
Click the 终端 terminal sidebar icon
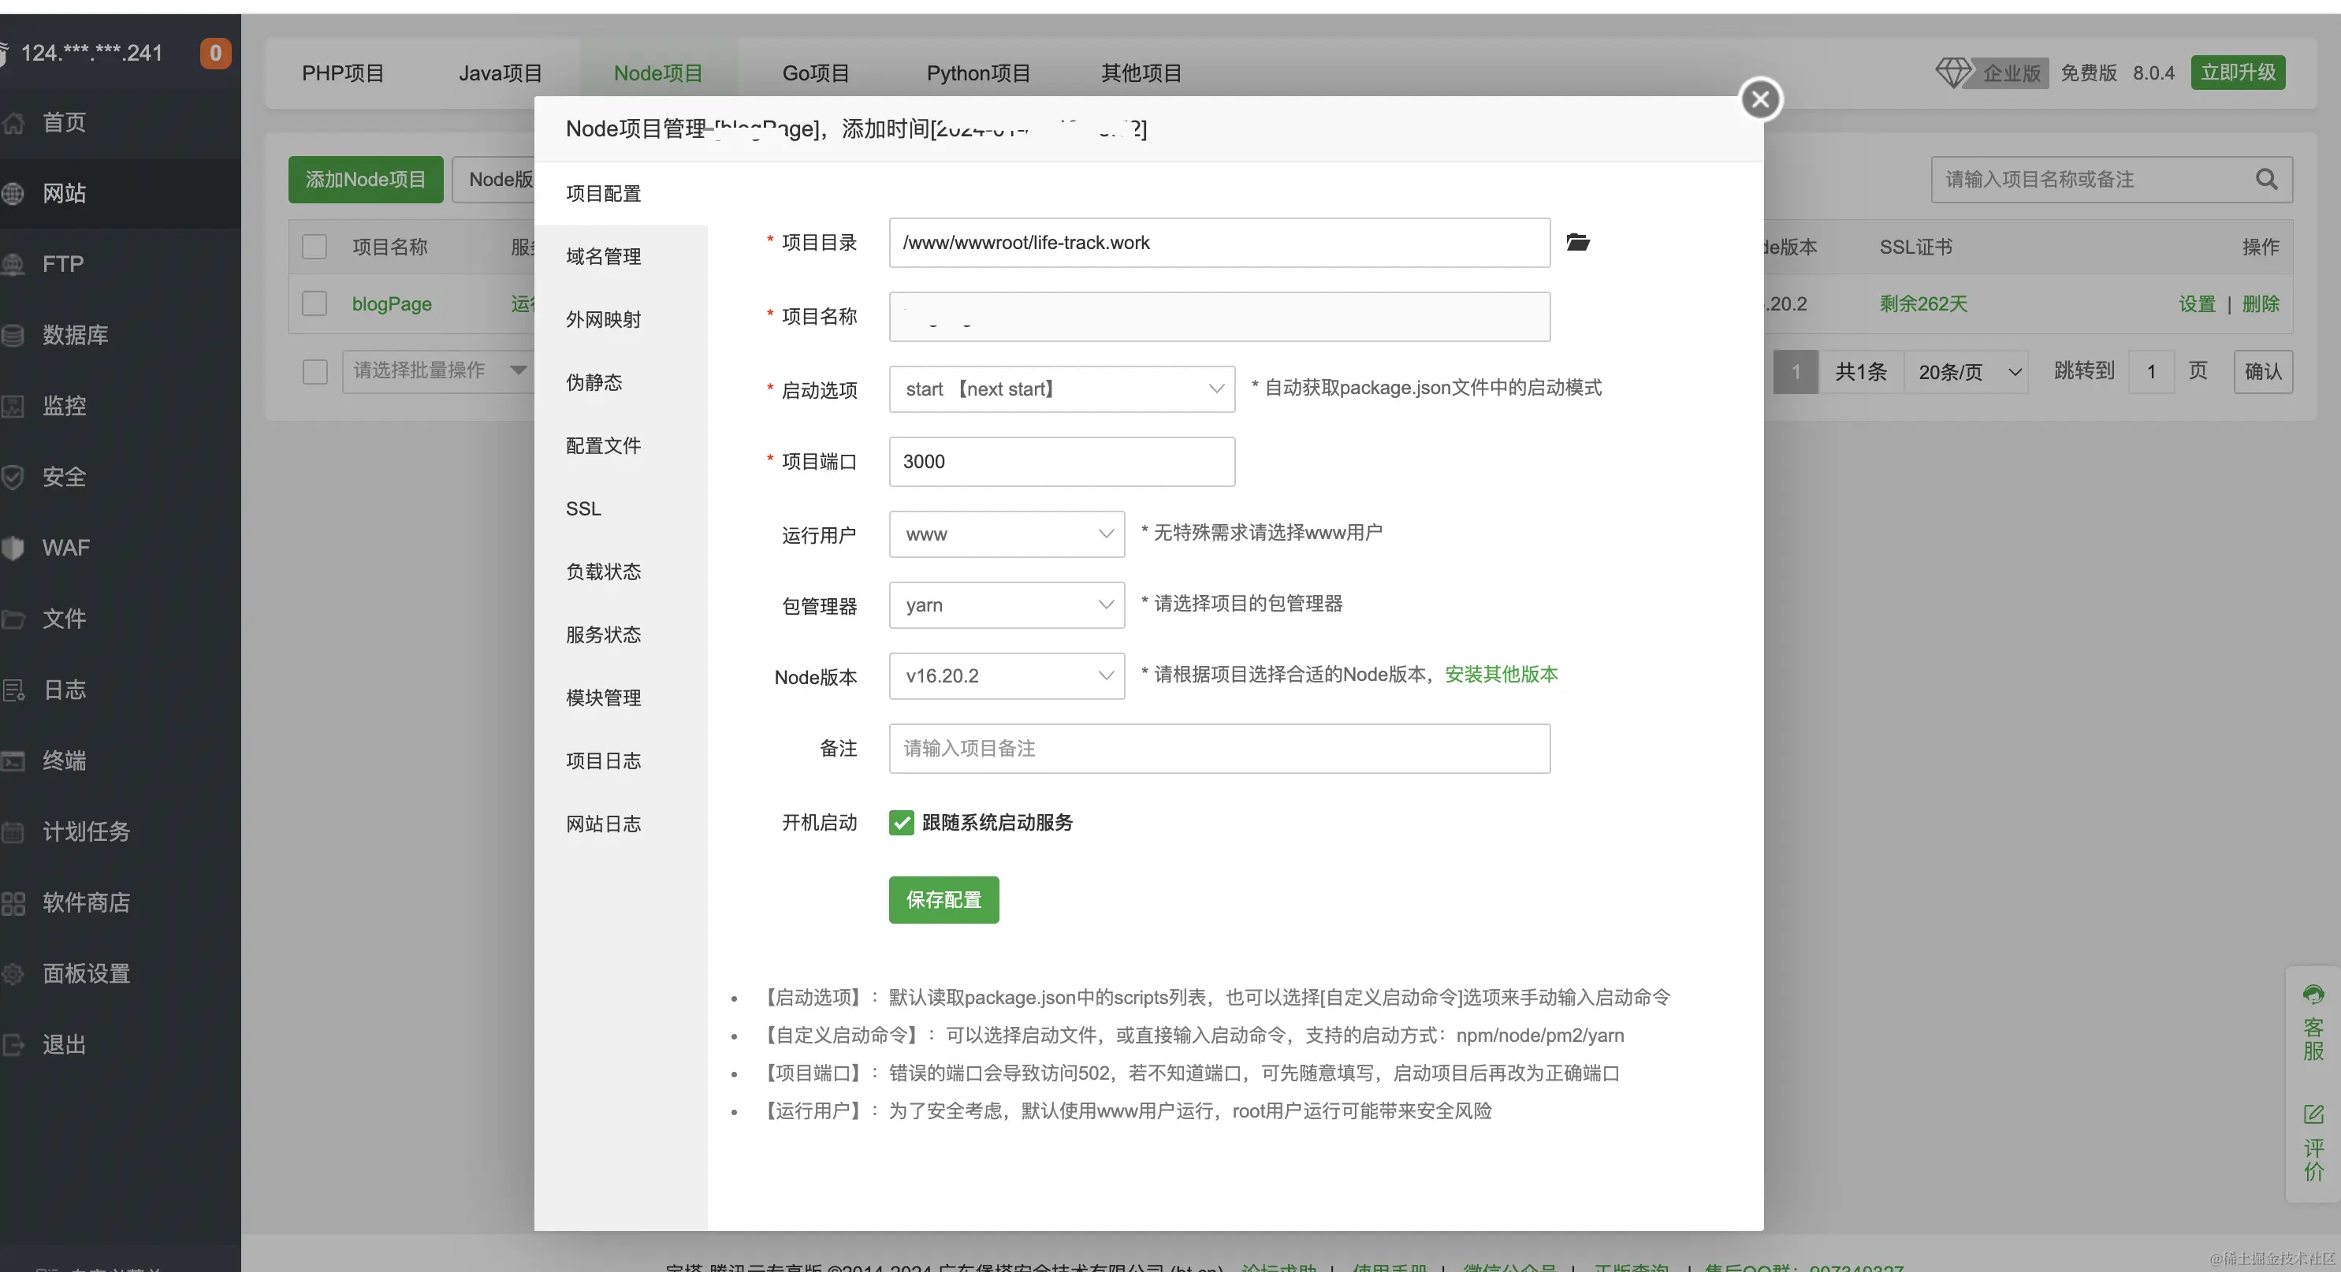[13, 761]
